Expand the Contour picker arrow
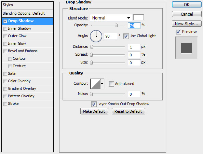 pyautogui.click(x=102, y=84)
